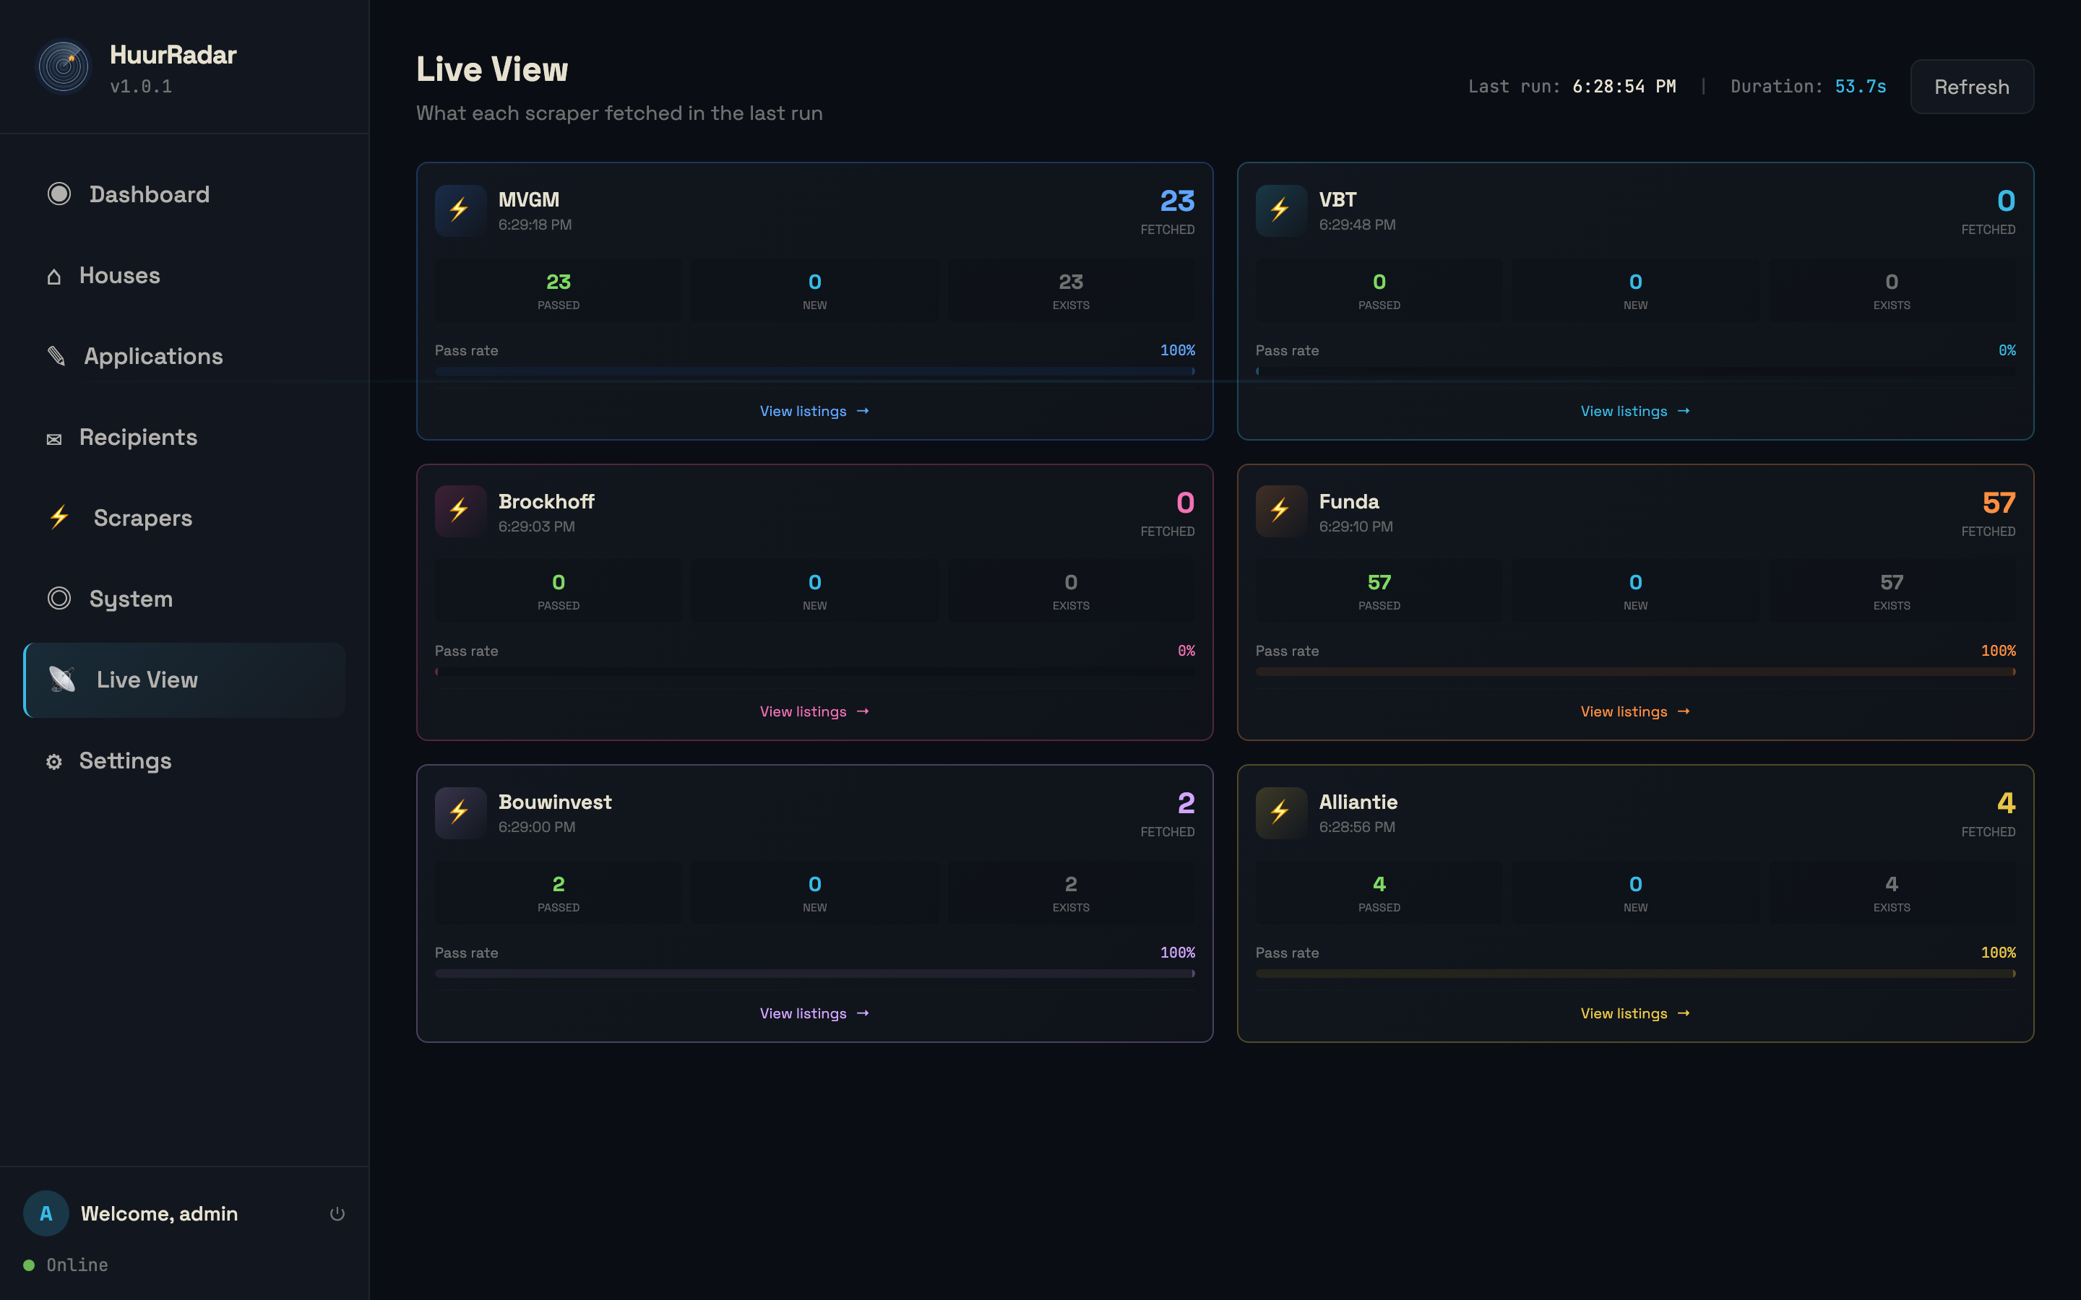Click the System circle icon
Image resolution: width=2081 pixels, height=1300 pixels.
(59, 599)
